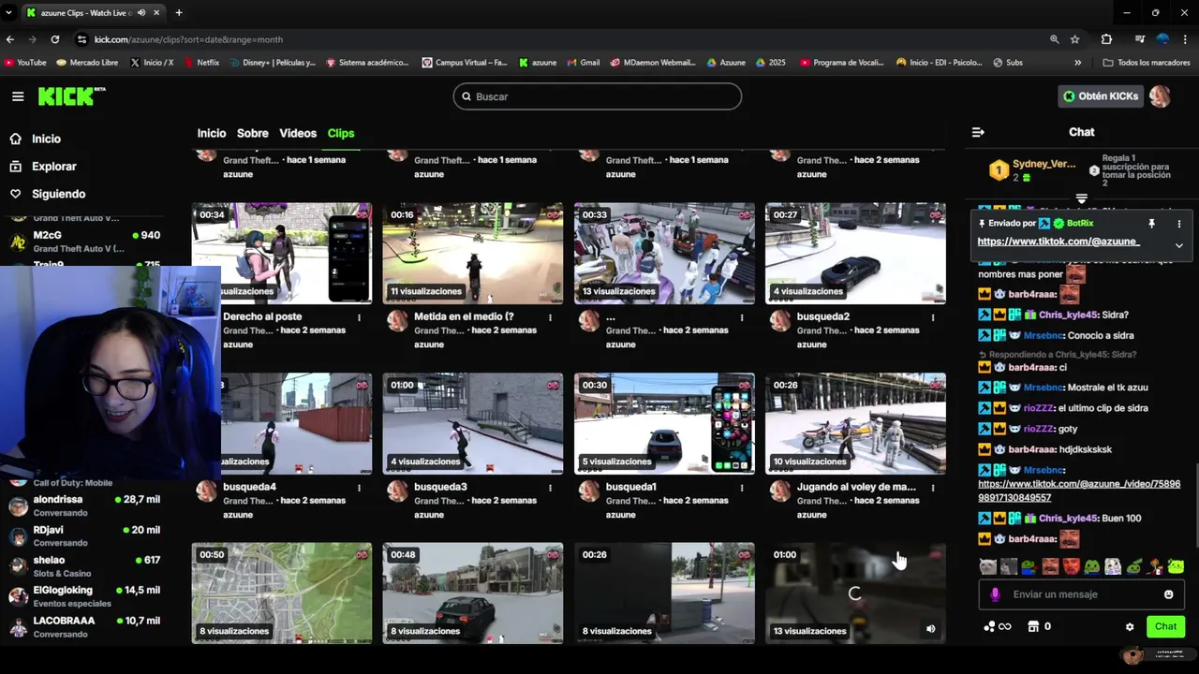Viewport: 1199px width, 674px height.
Task: Click Sydney_Ver... top gifter entry
Action: point(1033,170)
